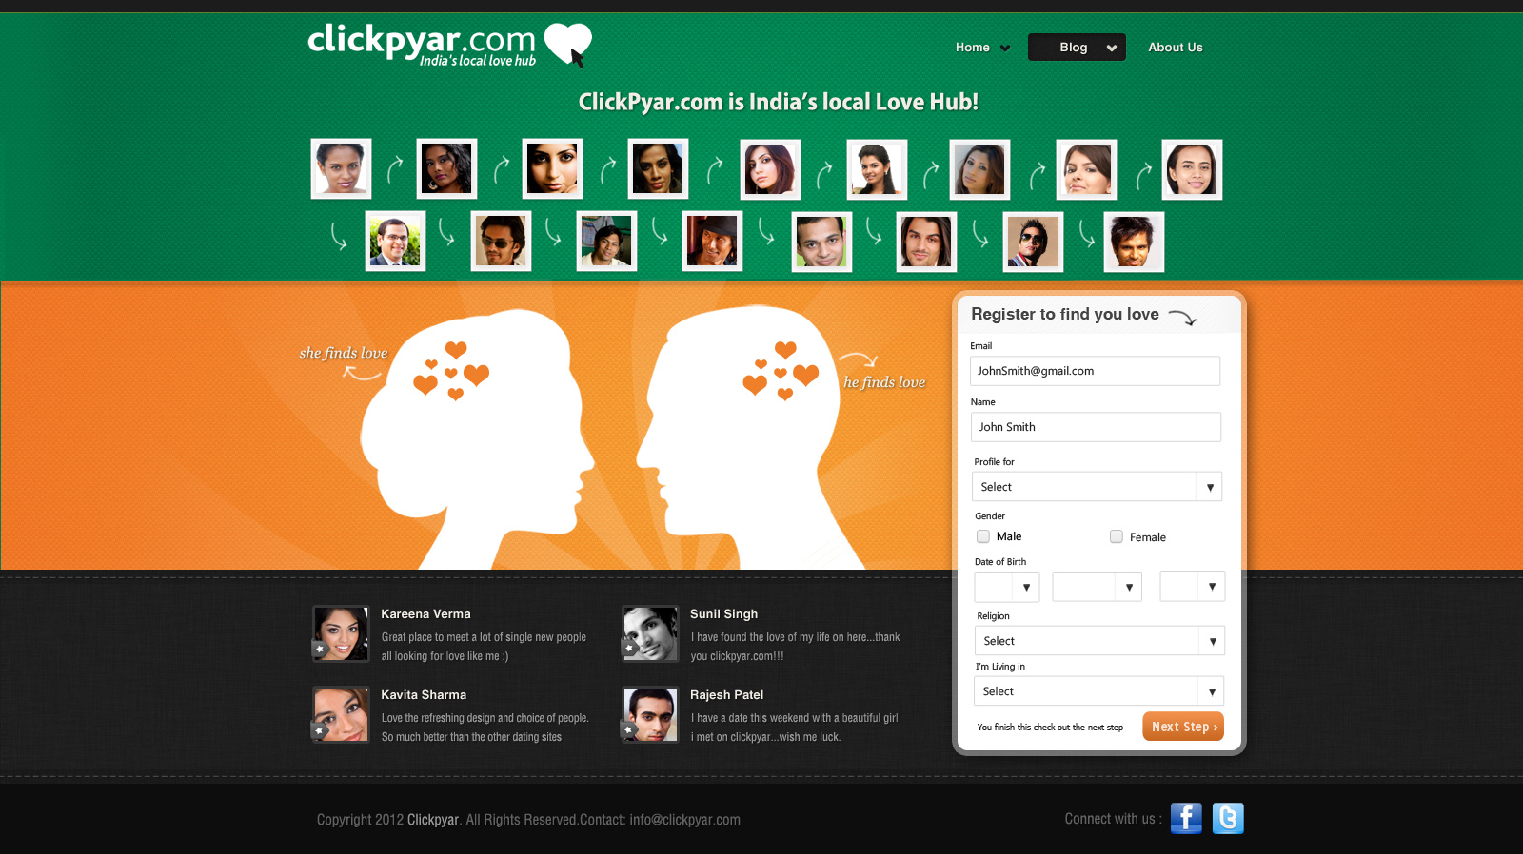Check the Male gender checkbox
Viewport: 1523px width, 854px height.
click(983, 536)
